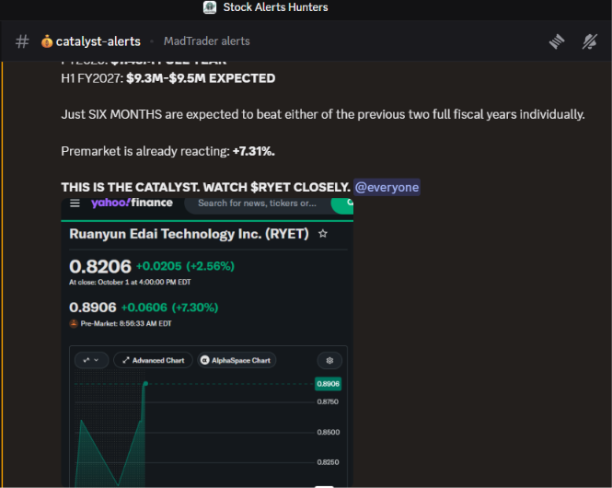
Task: Click the H1 FY2027 $9.3M-$9.5M EXPECTED line
Action: point(168,78)
